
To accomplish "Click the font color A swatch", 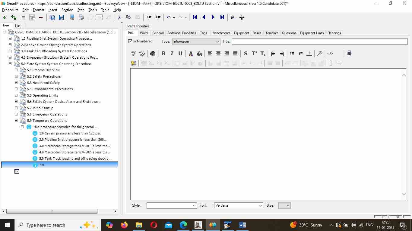I will click(x=191, y=54).
